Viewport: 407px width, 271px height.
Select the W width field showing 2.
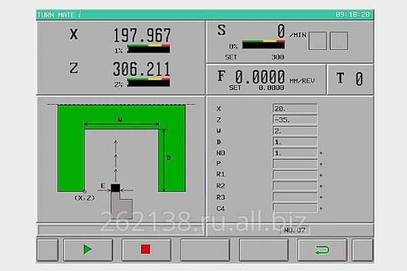[x=294, y=131]
